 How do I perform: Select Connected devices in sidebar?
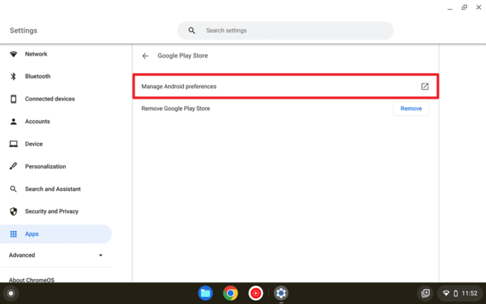click(x=56, y=99)
